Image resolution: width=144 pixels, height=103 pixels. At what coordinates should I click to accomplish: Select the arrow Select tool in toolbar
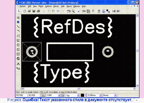click(x=19, y=11)
